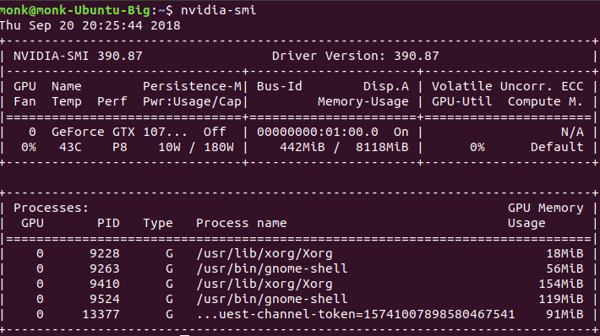Click PID '9263'
This screenshot has width=600, height=336.
click(105, 268)
